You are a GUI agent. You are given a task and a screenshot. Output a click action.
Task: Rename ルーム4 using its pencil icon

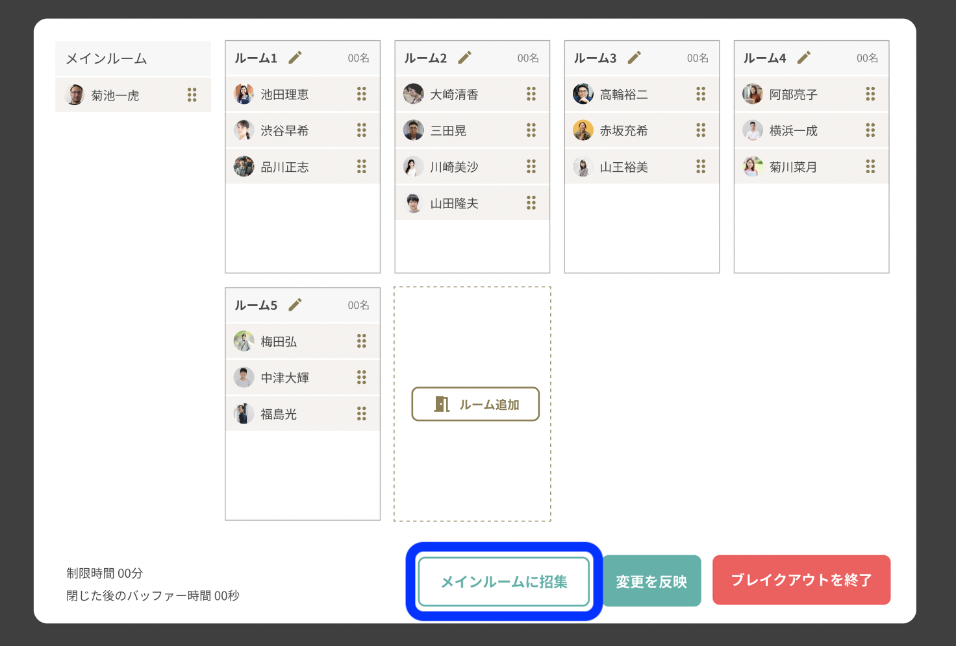[803, 58]
